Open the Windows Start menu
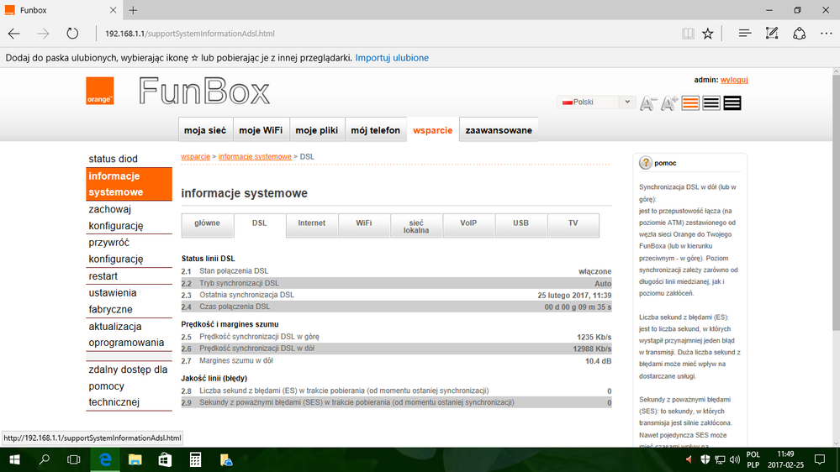 pyautogui.click(x=14, y=459)
